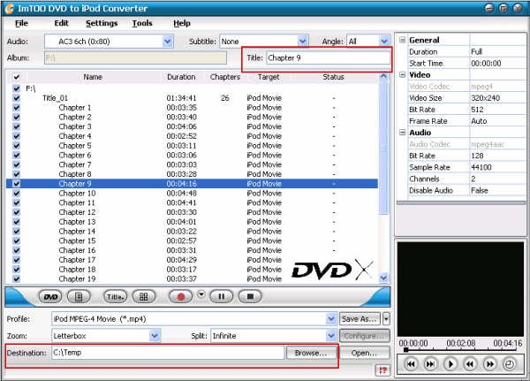Screen dimensions: 530x381
Task: Jump to next chapter in preview player
Action: [430, 364]
